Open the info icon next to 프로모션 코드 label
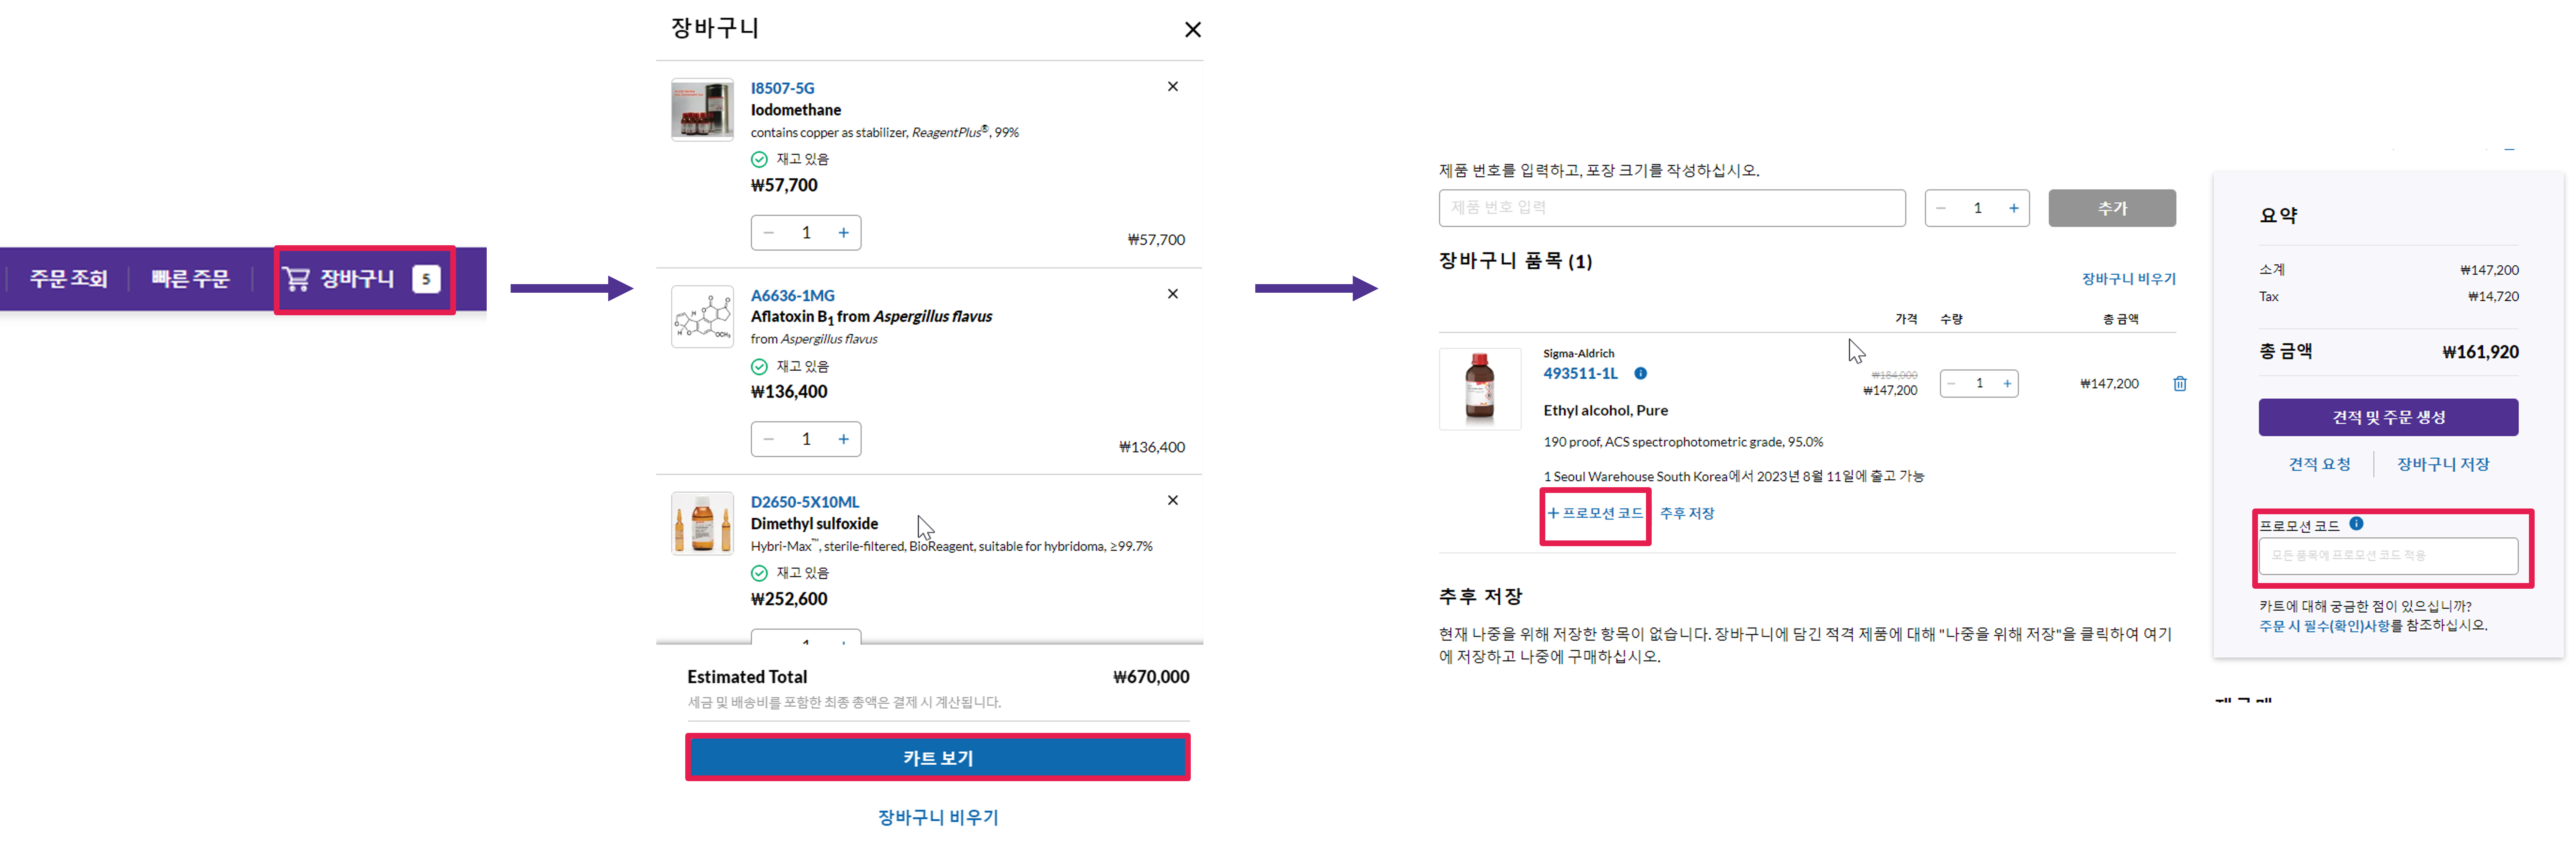The image size is (2576, 852). click(x=2356, y=524)
